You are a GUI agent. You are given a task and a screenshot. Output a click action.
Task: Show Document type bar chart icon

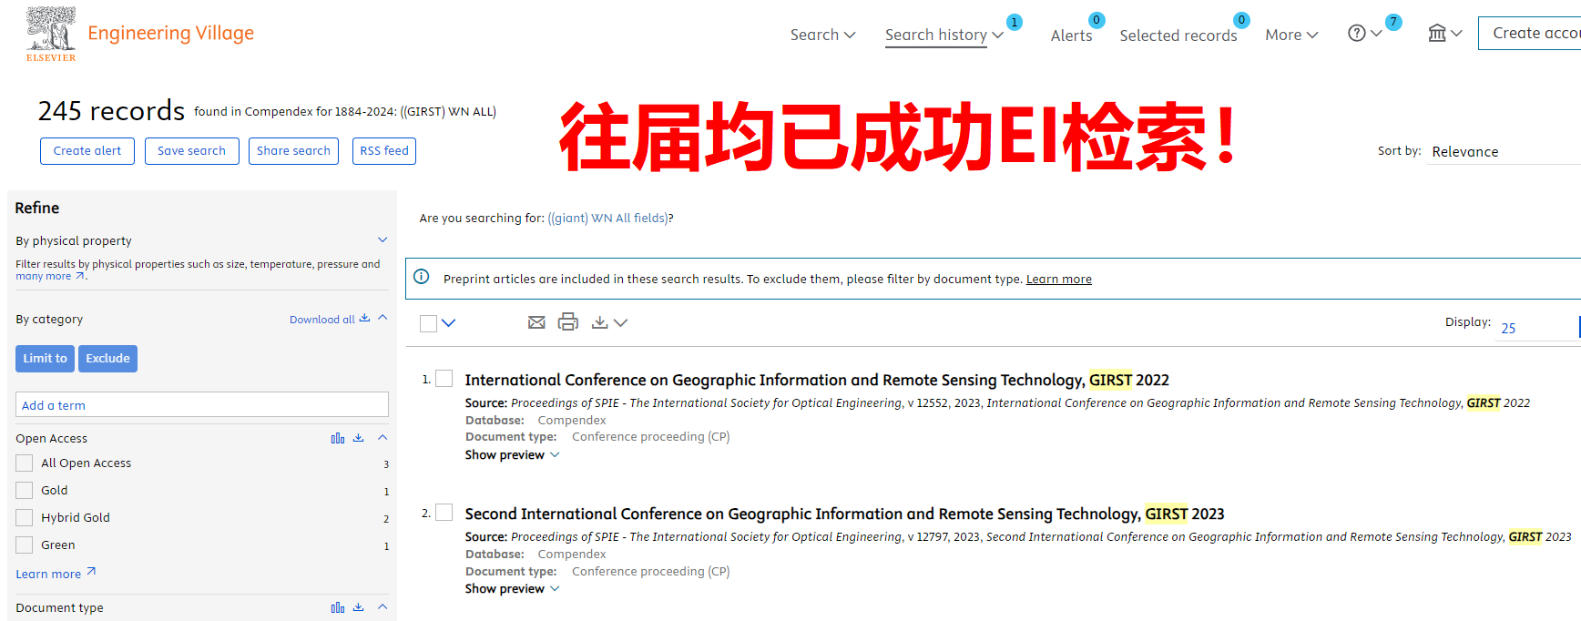338,607
